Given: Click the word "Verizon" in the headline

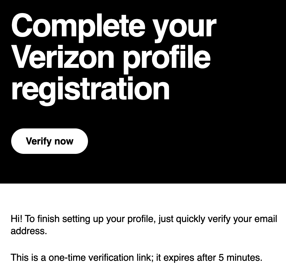Looking at the screenshot, I should click(63, 57).
